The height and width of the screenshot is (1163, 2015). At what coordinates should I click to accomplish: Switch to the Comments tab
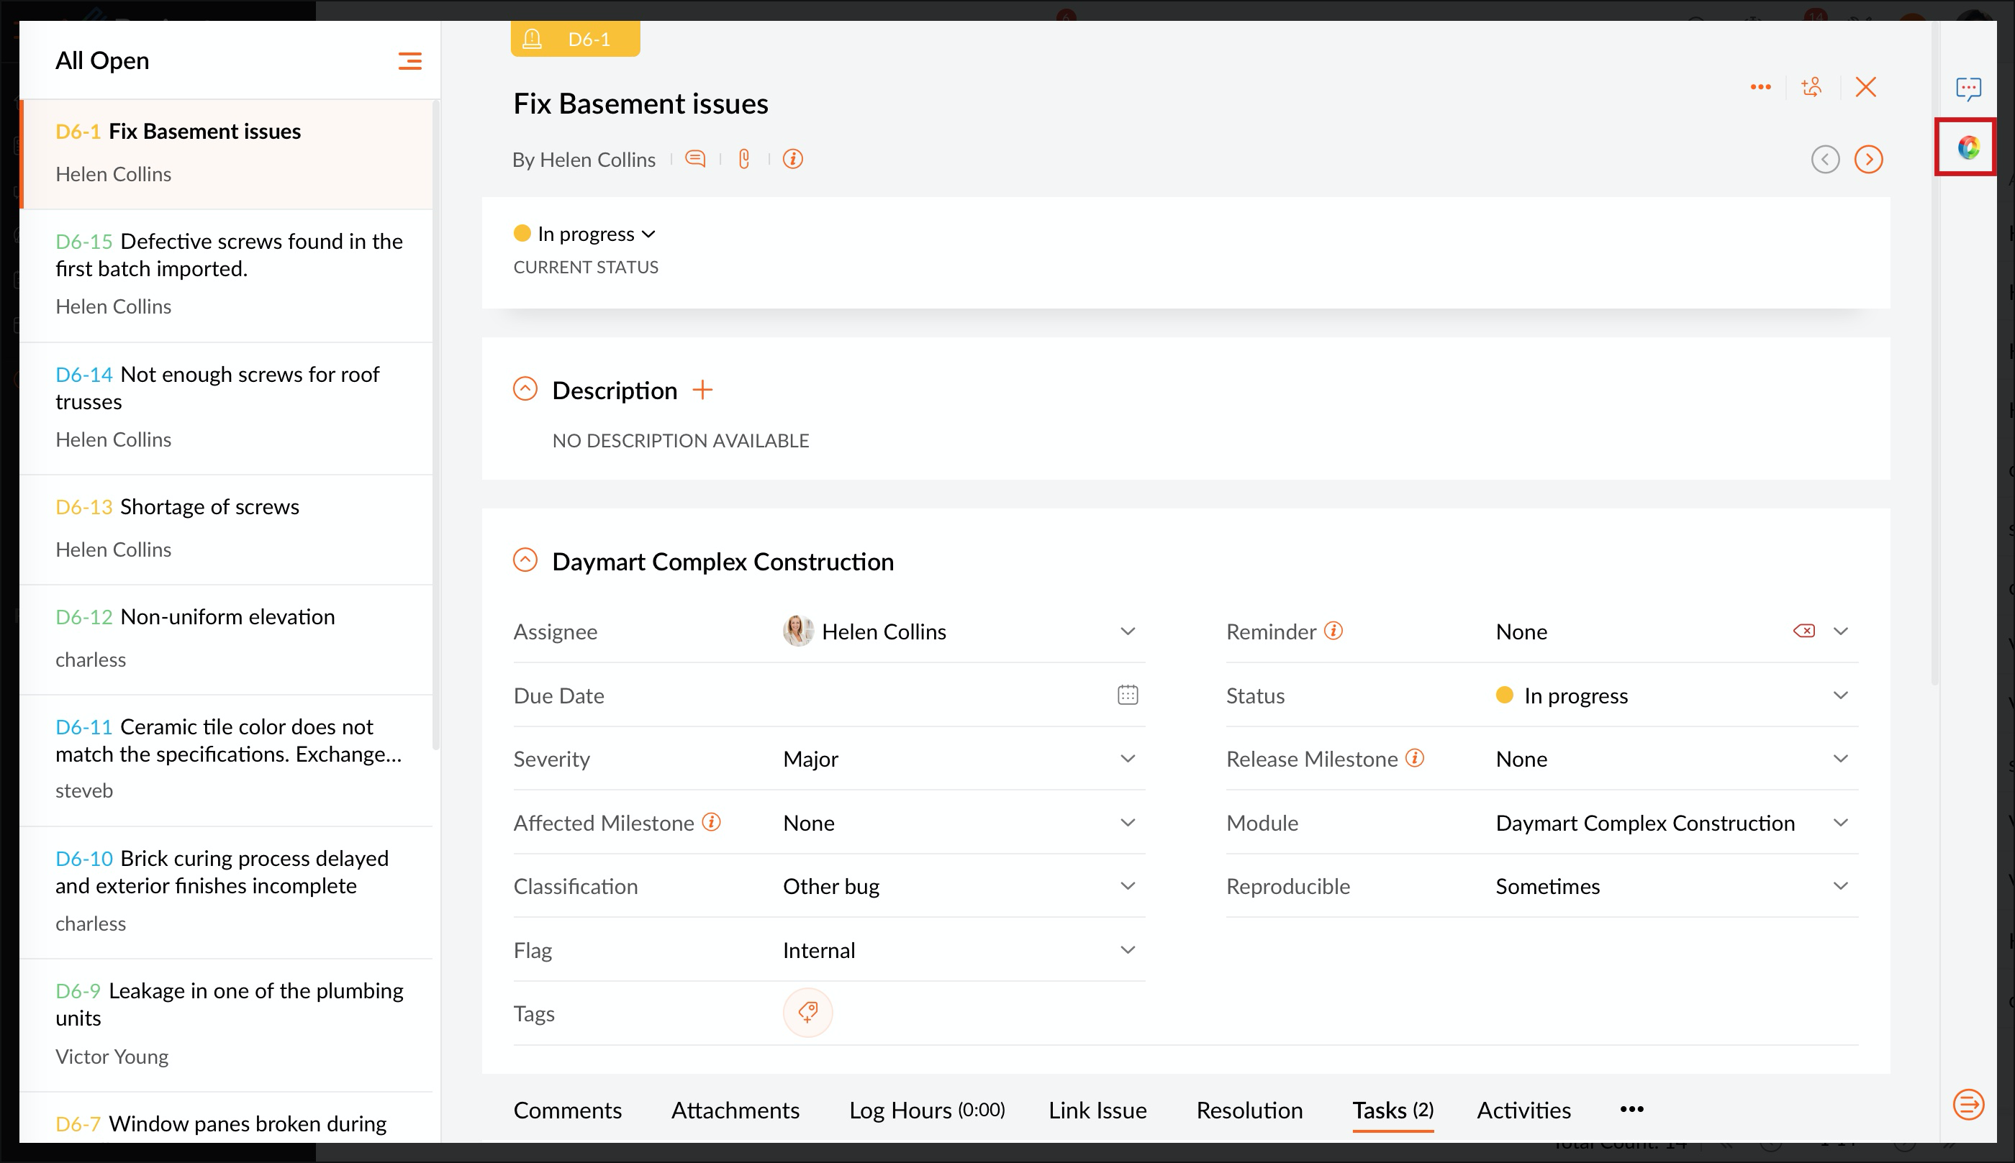[x=567, y=1110]
